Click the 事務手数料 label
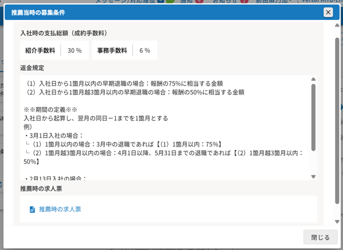Screen dimensions: 343x250 pos(112,50)
